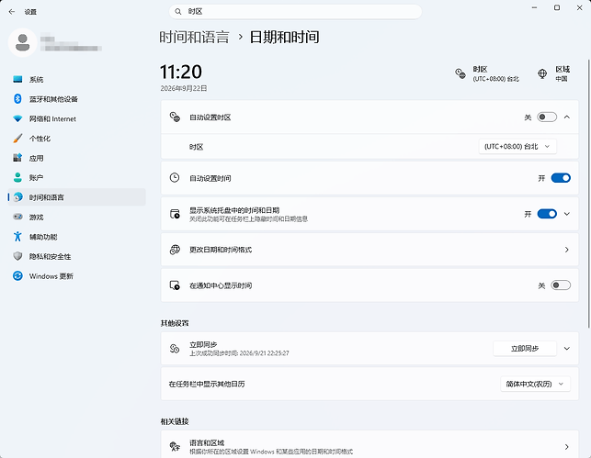Click the 其他设置 section heading
This screenshot has height=458, width=591.
(x=175, y=323)
